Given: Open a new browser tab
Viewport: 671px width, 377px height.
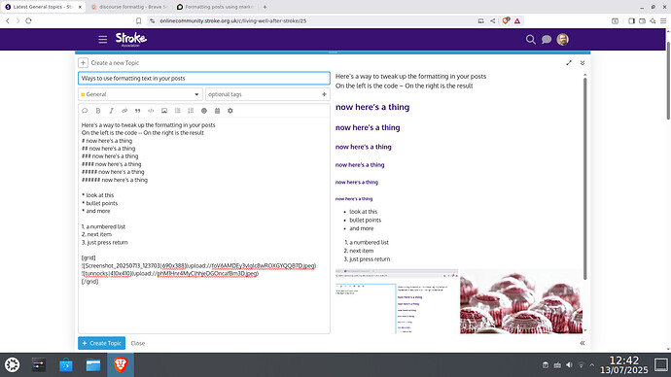Looking at the screenshot, I should pyautogui.click(x=265, y=7).
